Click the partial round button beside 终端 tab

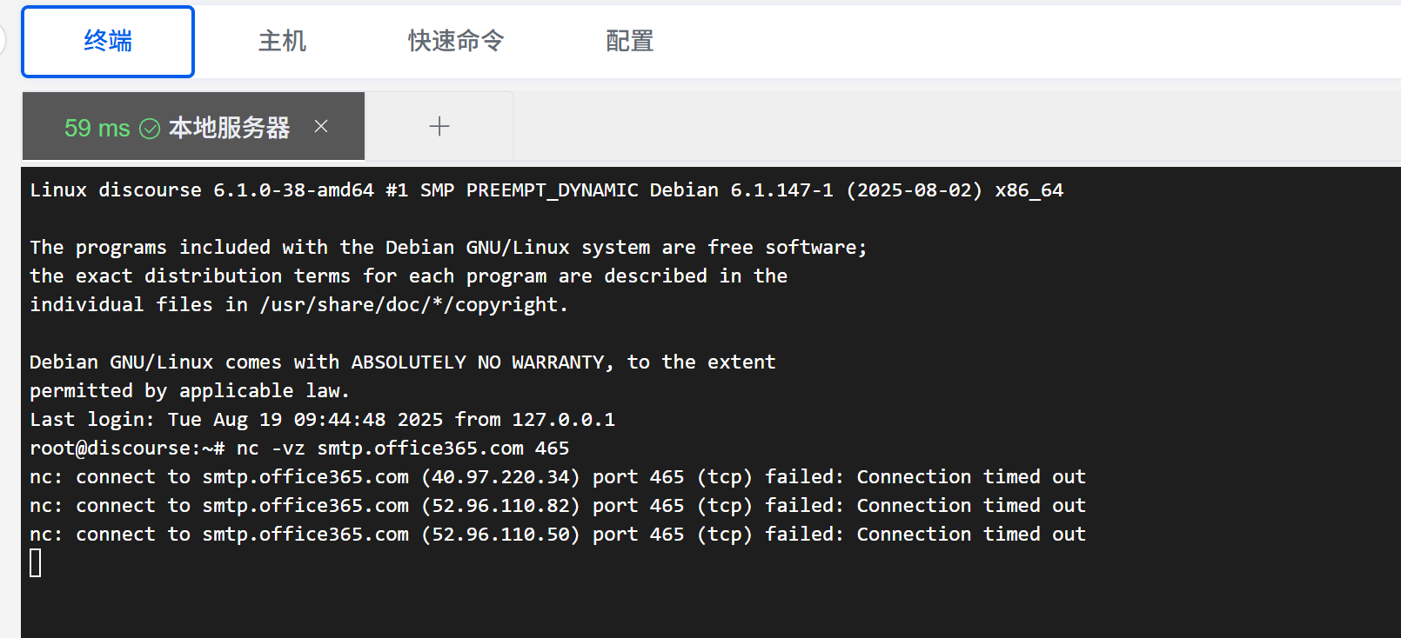(x=3, y=40)
